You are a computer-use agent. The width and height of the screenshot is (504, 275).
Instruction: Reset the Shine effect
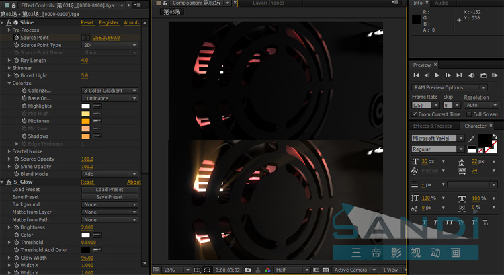point(87,22)
